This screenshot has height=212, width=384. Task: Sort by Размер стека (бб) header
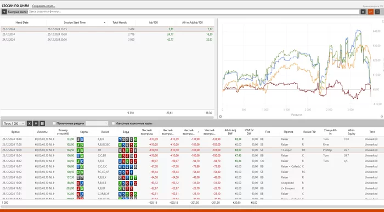pos(64,132)
